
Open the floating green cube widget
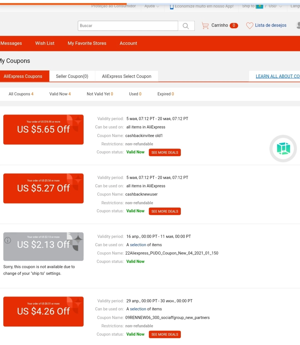coord(283,149)
